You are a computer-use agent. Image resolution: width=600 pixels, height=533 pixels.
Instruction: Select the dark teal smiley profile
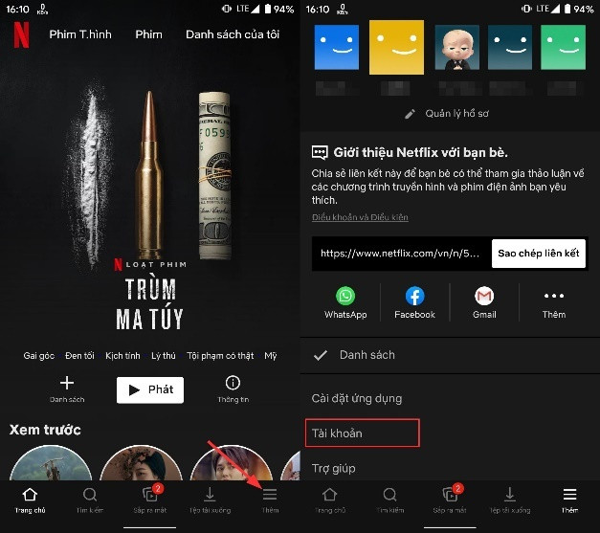pyautogui.click(x=510, y=48)
